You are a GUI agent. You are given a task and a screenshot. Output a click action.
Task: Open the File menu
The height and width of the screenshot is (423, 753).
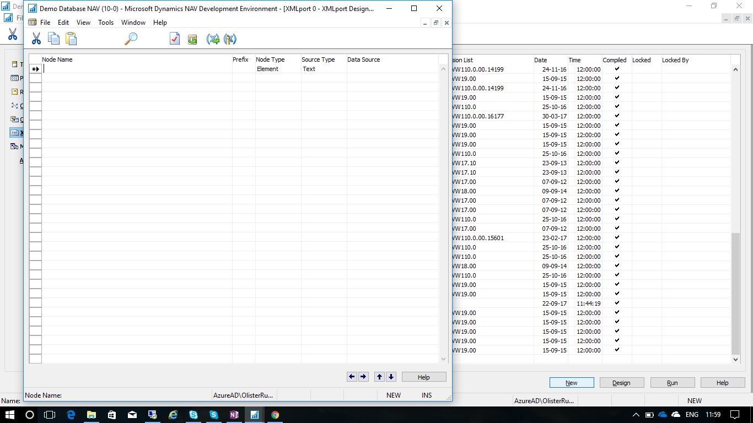click(45, 23)
